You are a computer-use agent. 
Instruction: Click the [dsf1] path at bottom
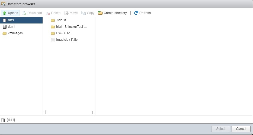(x=11, y=120)
